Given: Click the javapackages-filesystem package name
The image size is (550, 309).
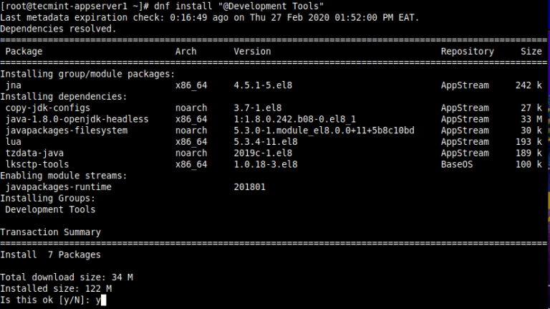Looking at the screenshot, I should [66, 130].
